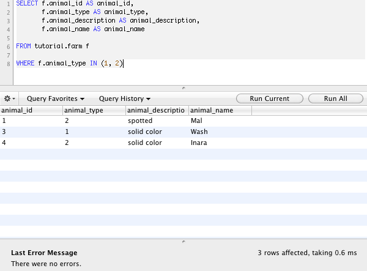Click the Run Current button
This screenshot has width=367, height=271.
click(270, 98)
